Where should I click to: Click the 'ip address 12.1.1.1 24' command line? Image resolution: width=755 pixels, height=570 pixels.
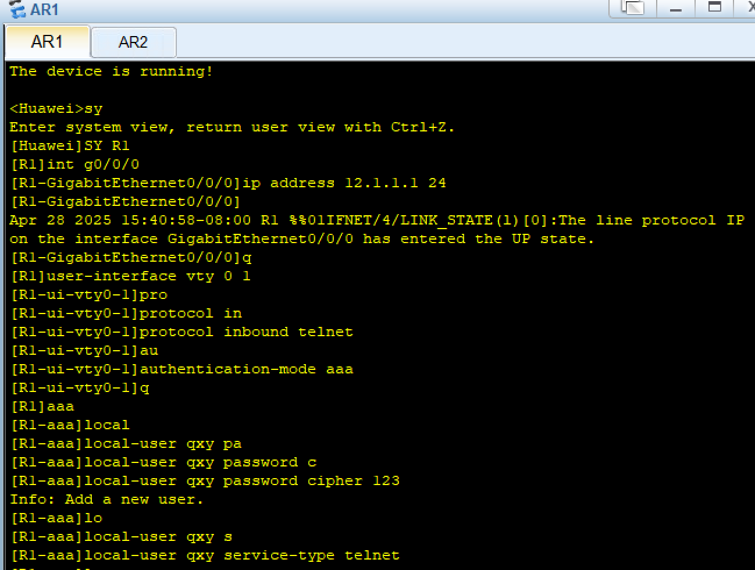[228, 183]
